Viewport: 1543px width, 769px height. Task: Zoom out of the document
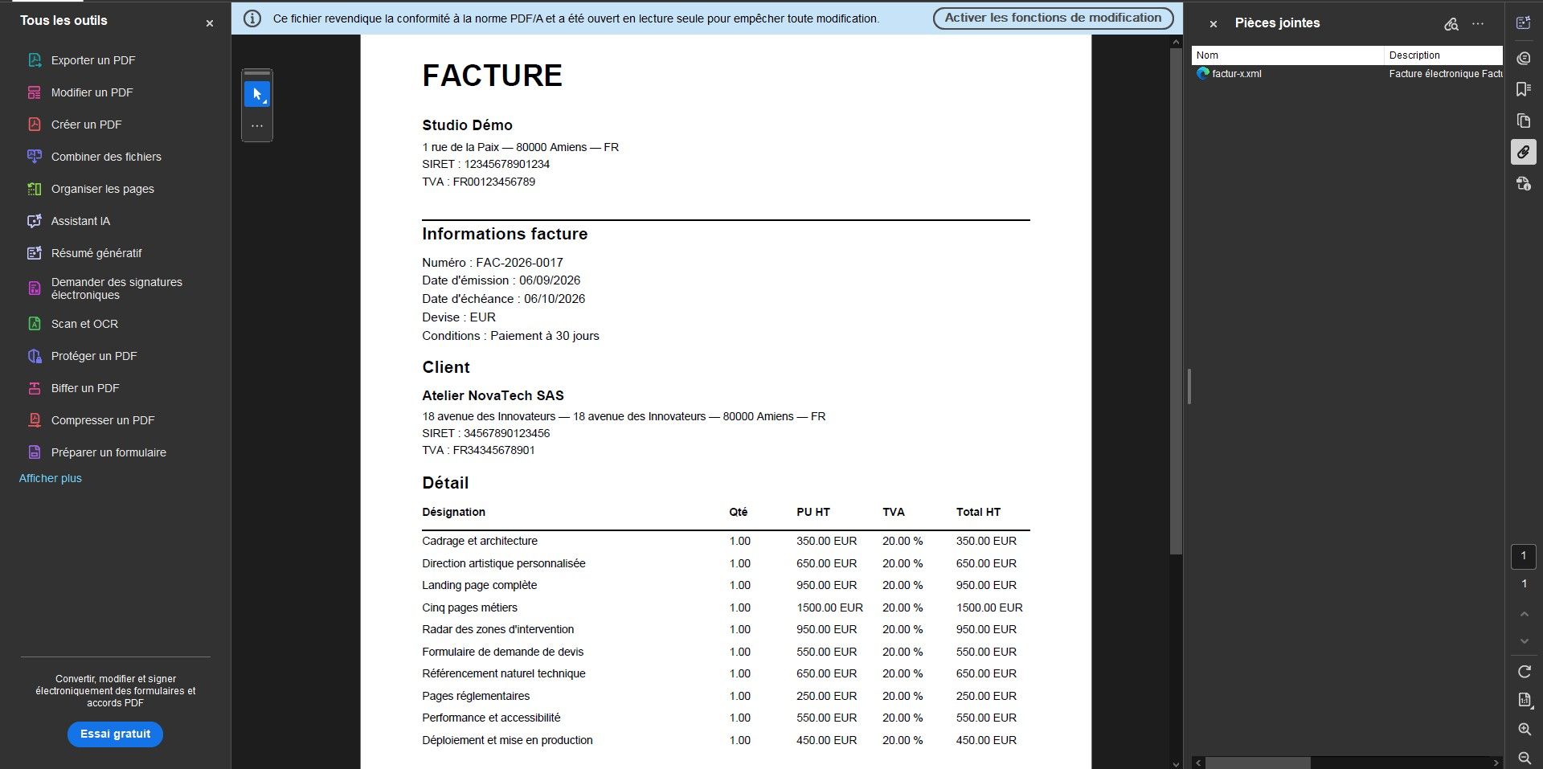click(x=1525, y=757)
